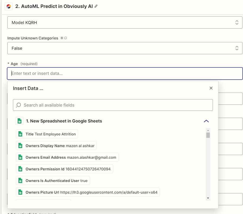The image size is (243, 214).
Task: Click sheets icon on Title field
Action: [x=20, y=134]
